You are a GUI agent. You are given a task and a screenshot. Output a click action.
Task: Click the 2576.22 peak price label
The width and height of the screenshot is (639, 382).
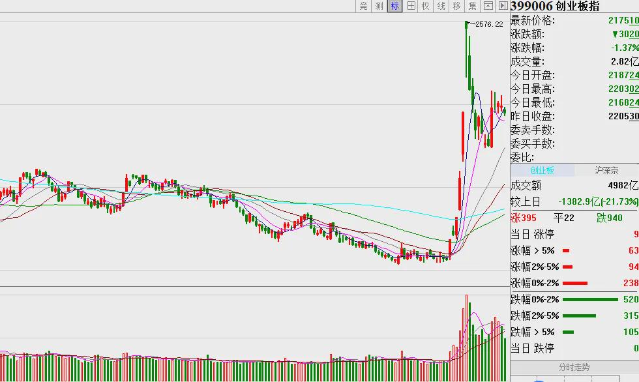(489, 24)
